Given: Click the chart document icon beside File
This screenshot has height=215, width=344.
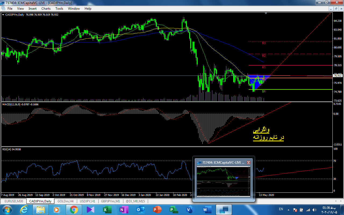Looking at the screenshot, I should tap(3, 9).
